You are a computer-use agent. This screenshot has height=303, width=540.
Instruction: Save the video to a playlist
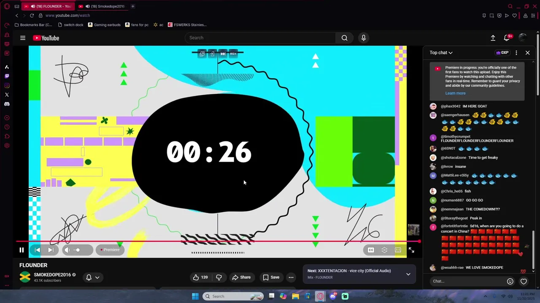pos(271,277)
